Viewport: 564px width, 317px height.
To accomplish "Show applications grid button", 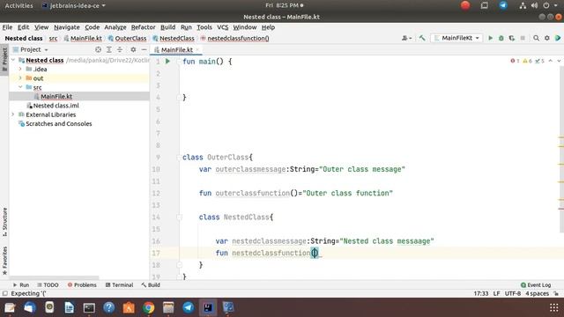I will tap(554, 307).
